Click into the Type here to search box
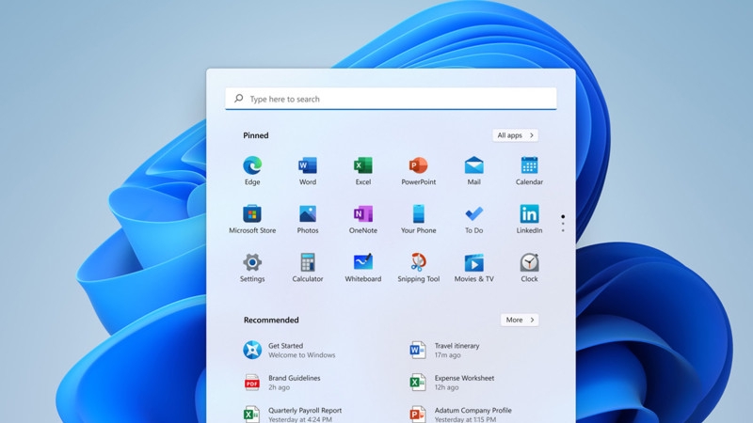Viewport: 753px width, 423px height. 391,99
